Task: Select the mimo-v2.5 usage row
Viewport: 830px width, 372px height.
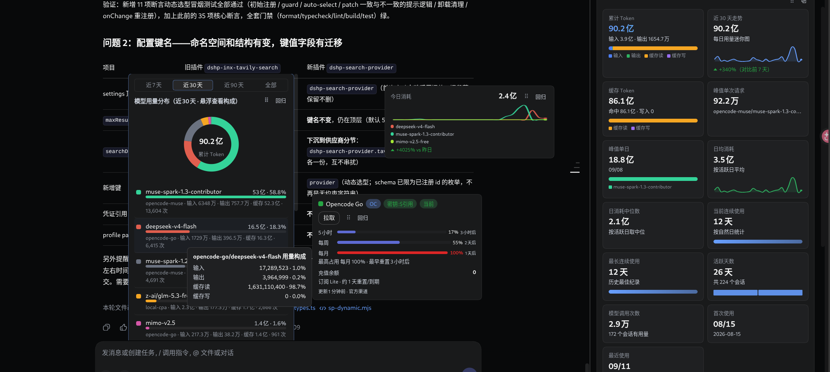Action: (x=211, y=328)
